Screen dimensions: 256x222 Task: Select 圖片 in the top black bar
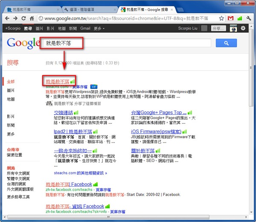pos(39,29)
